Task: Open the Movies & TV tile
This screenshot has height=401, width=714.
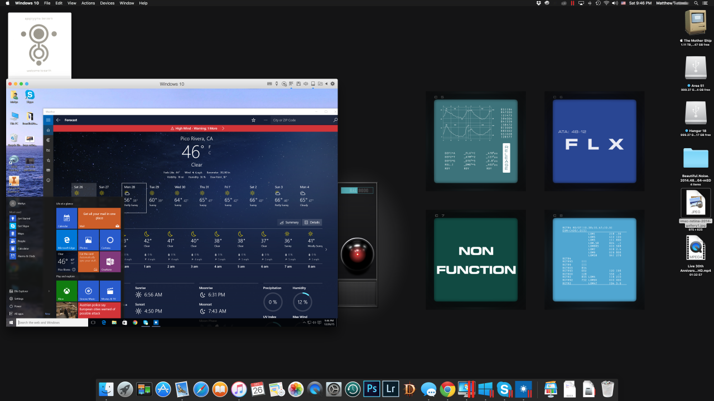Action: point(110,291)
